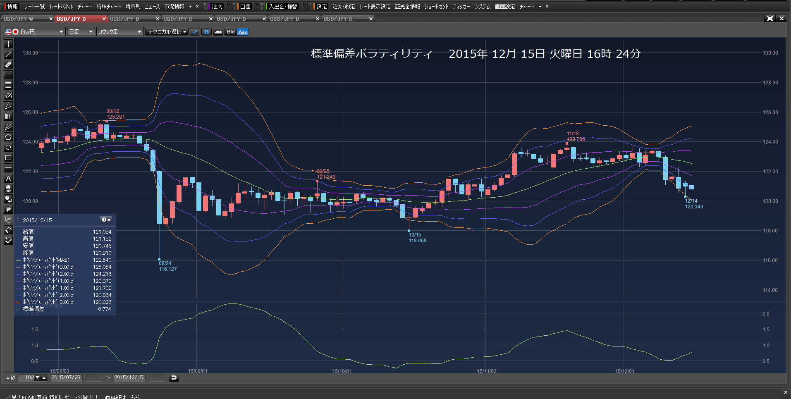
Task: Open the 画面設定 item
Action: point(505,7)
